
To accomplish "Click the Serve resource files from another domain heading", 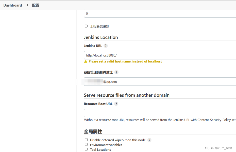I will click(x=127, y=95).
